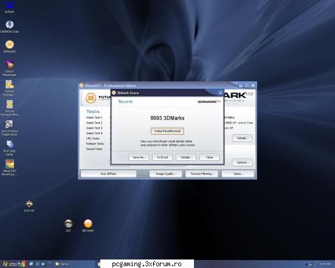Click the Online ResultBrowser button
Viewport: 335px width, 268px height.
tap(167, 131)
